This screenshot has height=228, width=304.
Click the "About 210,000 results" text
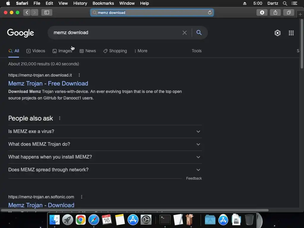44,64
